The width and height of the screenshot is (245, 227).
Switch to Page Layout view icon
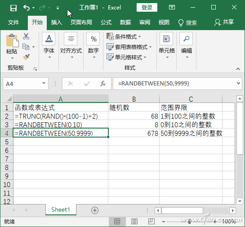click(x=134, y=221)
